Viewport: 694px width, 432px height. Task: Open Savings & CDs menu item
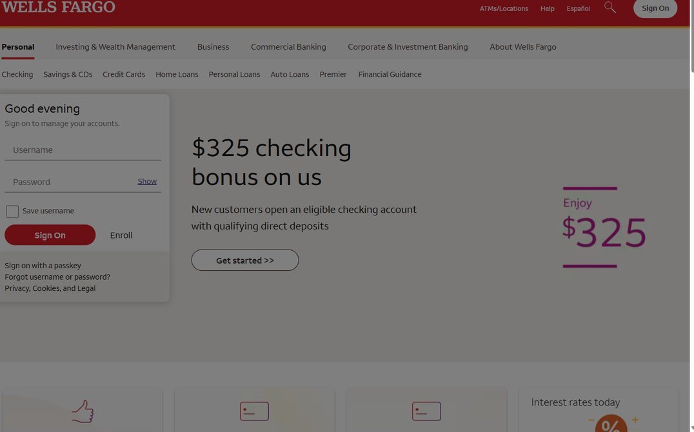click(68, 74)
